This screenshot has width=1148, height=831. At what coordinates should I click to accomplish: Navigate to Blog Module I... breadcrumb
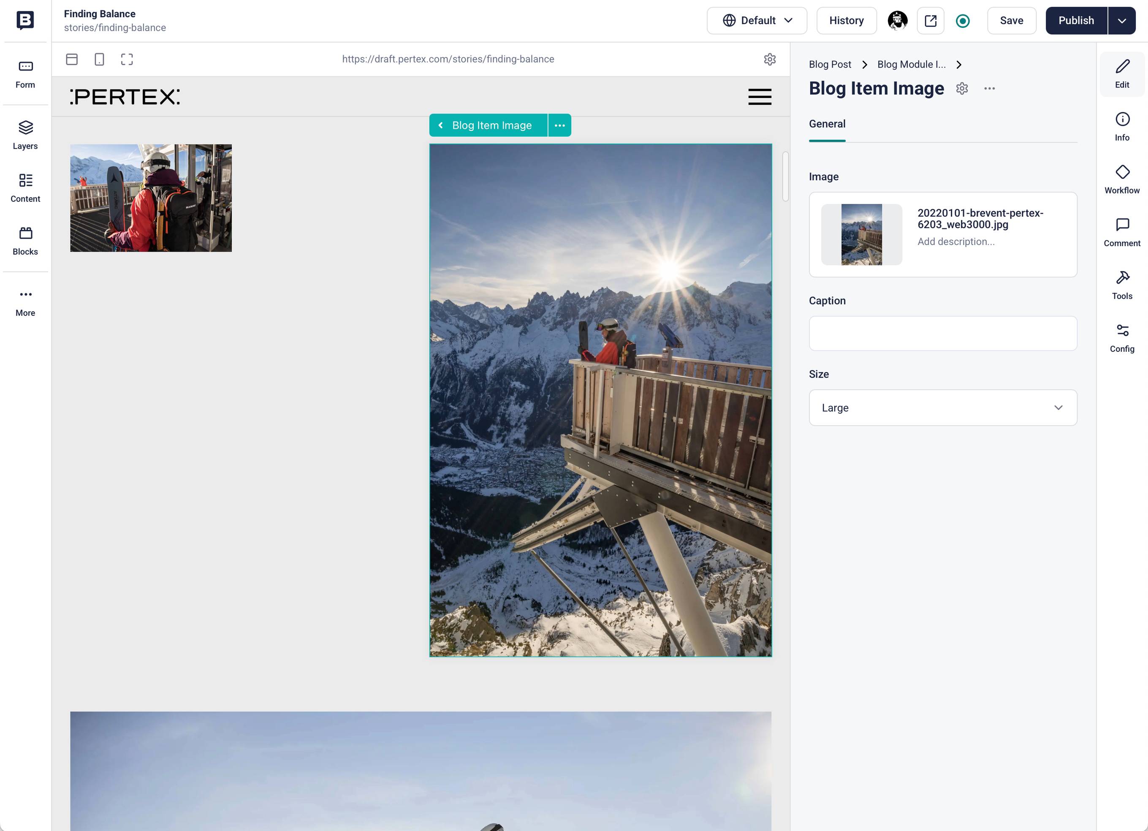pos(911,65)
